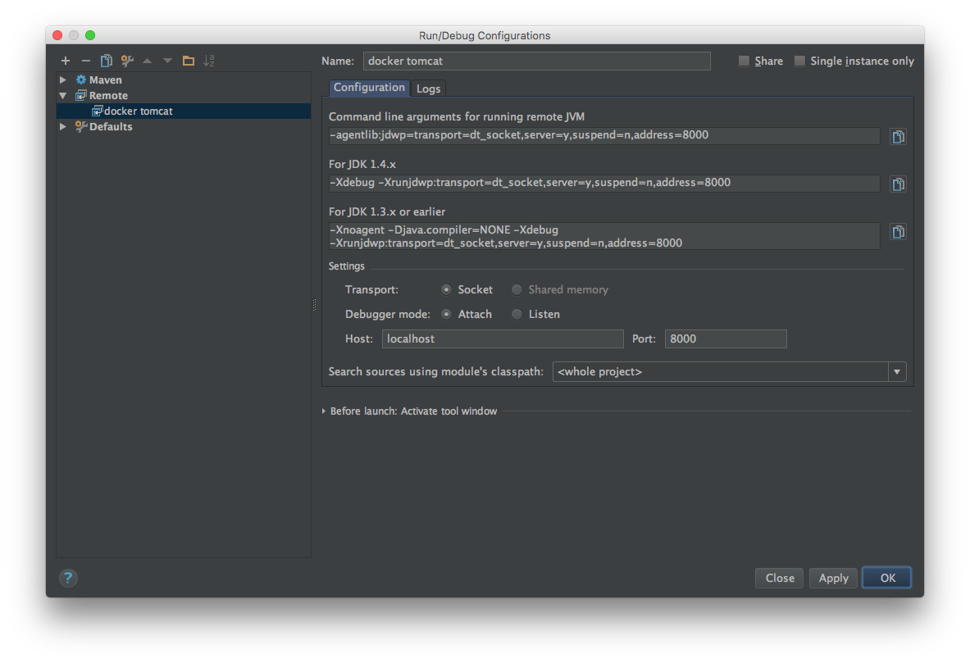Click the Create New Folder icon

189,61
